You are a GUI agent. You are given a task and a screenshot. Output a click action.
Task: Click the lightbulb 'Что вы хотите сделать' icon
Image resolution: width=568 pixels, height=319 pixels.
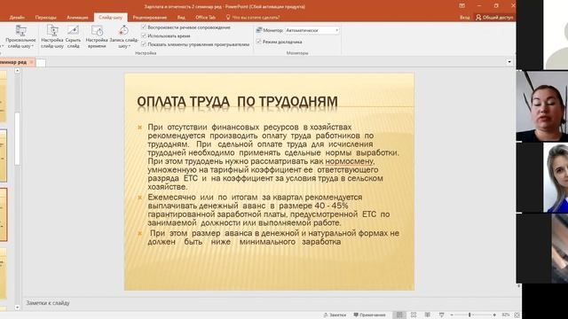click(x=228, y=17)
